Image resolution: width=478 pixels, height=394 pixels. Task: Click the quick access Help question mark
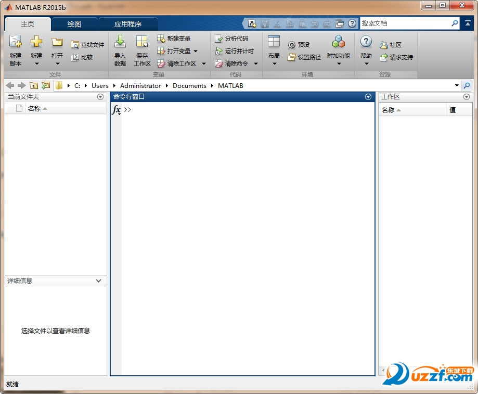pyautogui.click(x=352, y=23)
